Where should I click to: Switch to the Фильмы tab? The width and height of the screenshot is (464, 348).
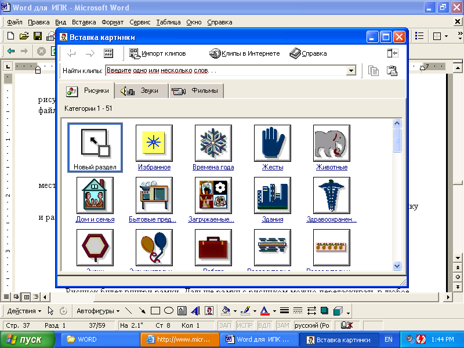point(196,91)
